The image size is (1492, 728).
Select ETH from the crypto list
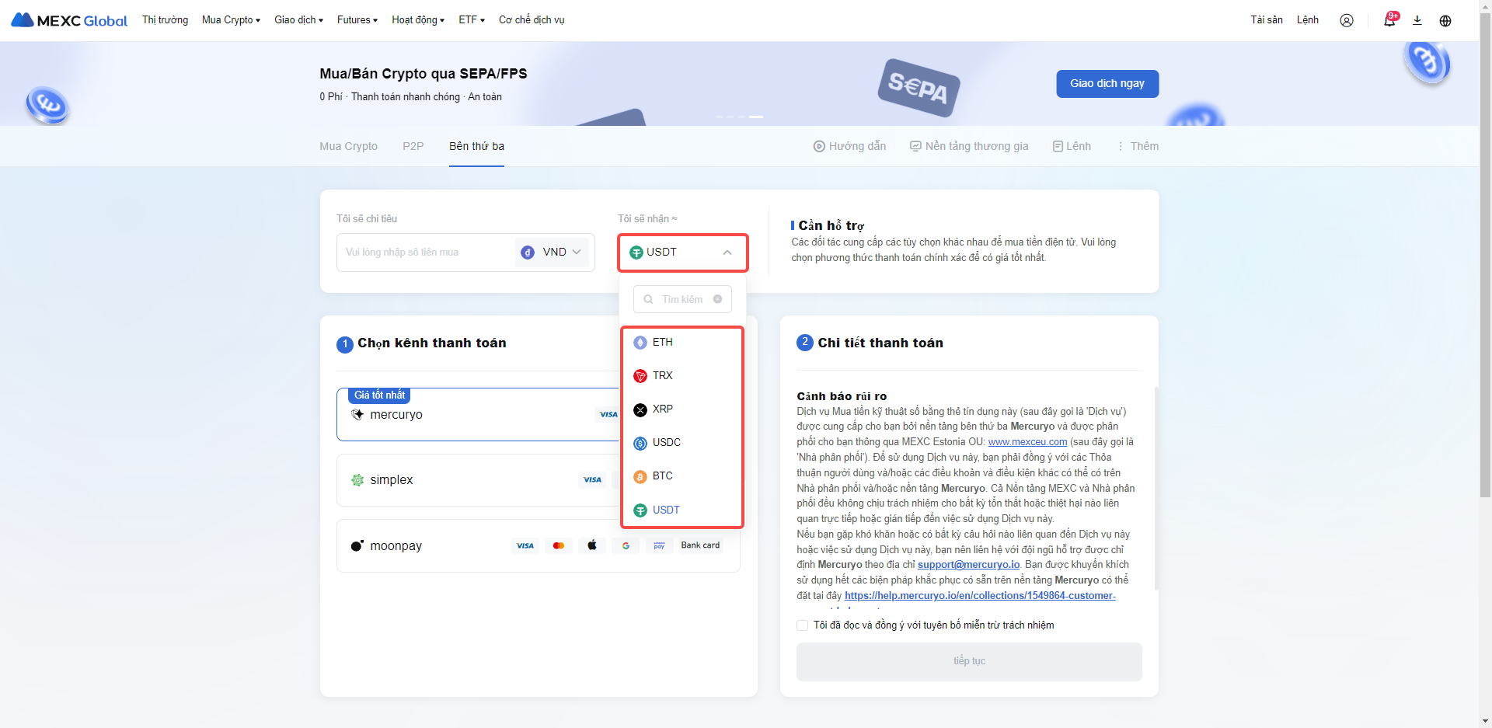pyautogui.click(x=662, y=343)
